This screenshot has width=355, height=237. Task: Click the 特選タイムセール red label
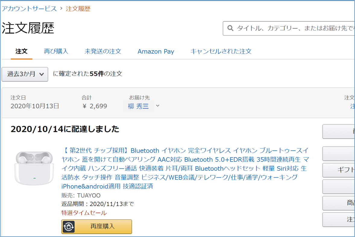[84, 213]
